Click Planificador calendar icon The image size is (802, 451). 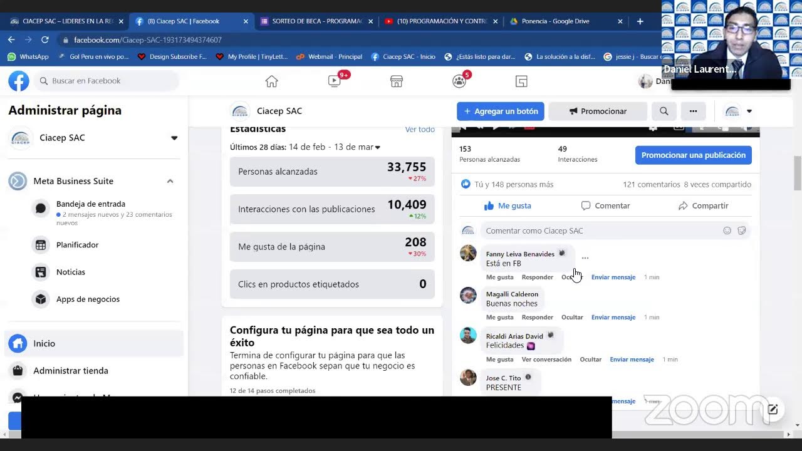[x=41, y=245]
